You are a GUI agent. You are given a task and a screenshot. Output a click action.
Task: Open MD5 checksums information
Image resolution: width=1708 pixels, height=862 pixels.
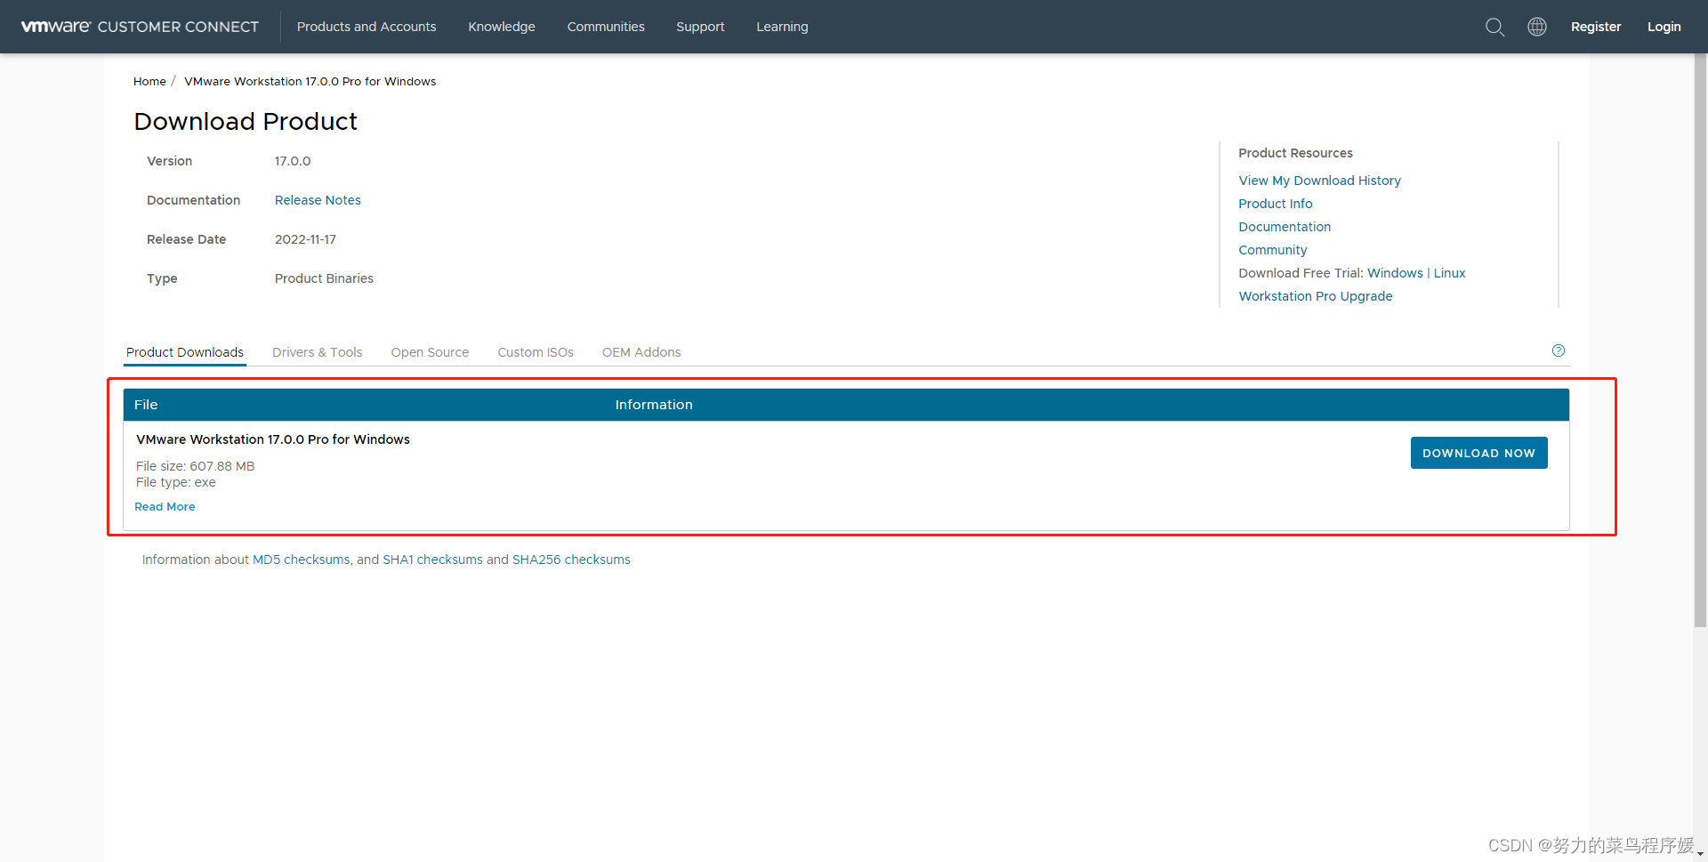302,560
